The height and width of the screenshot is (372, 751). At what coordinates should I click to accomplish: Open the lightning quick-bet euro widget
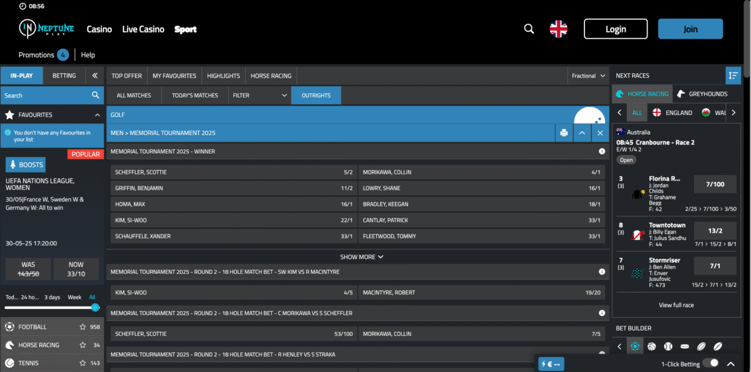551,364
